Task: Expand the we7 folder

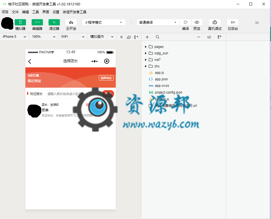Action: (146, 60)
